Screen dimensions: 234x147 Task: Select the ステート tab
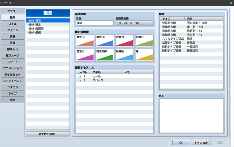point(12,62)
